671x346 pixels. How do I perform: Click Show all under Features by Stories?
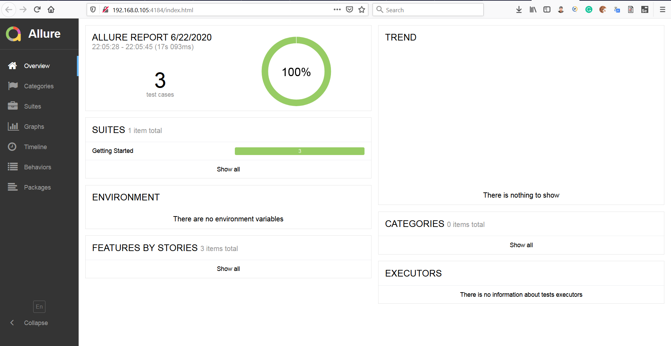pos(228,269)
